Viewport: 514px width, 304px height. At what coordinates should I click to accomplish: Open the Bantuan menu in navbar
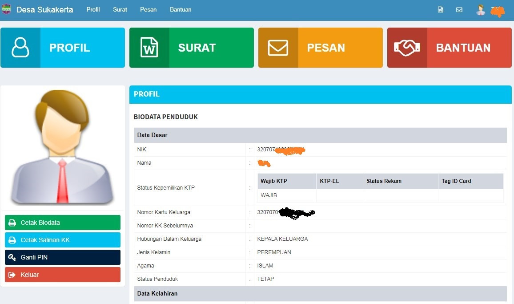tap(181, 9)
